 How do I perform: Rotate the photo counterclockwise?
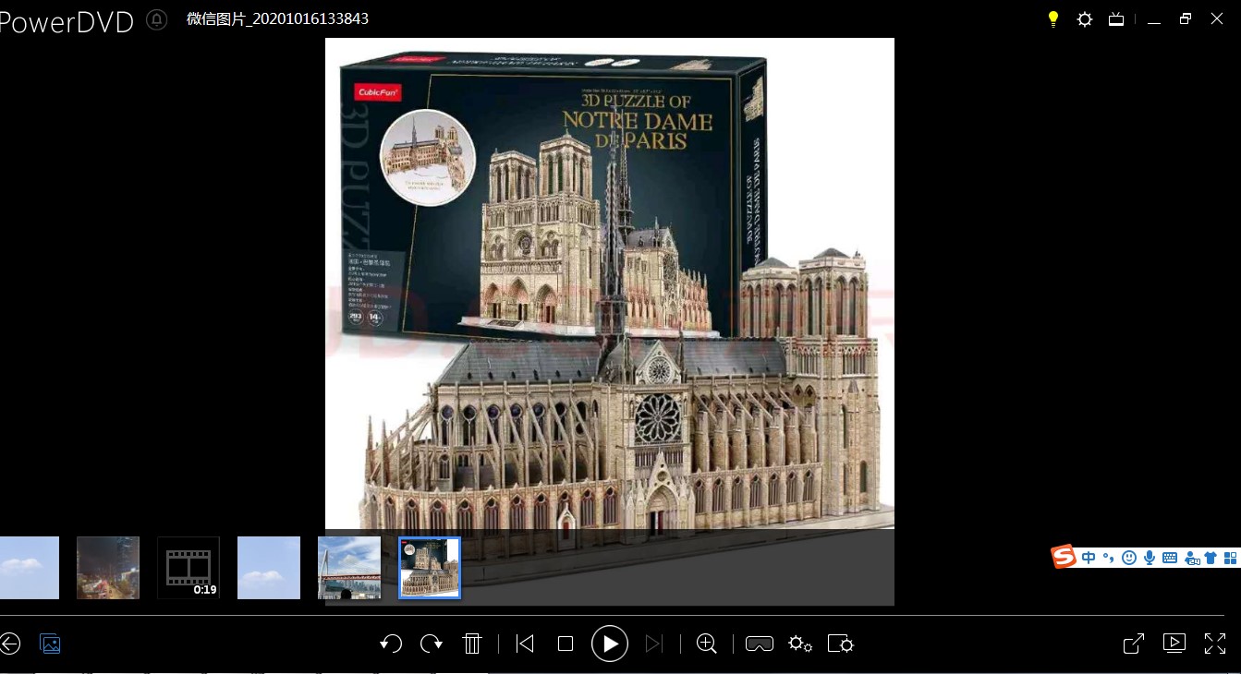point(391,644)
